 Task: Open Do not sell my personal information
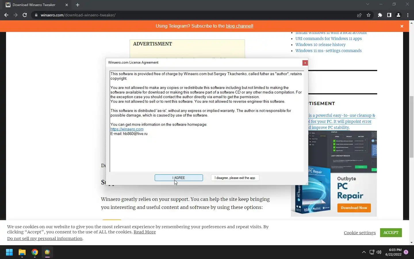45,239
